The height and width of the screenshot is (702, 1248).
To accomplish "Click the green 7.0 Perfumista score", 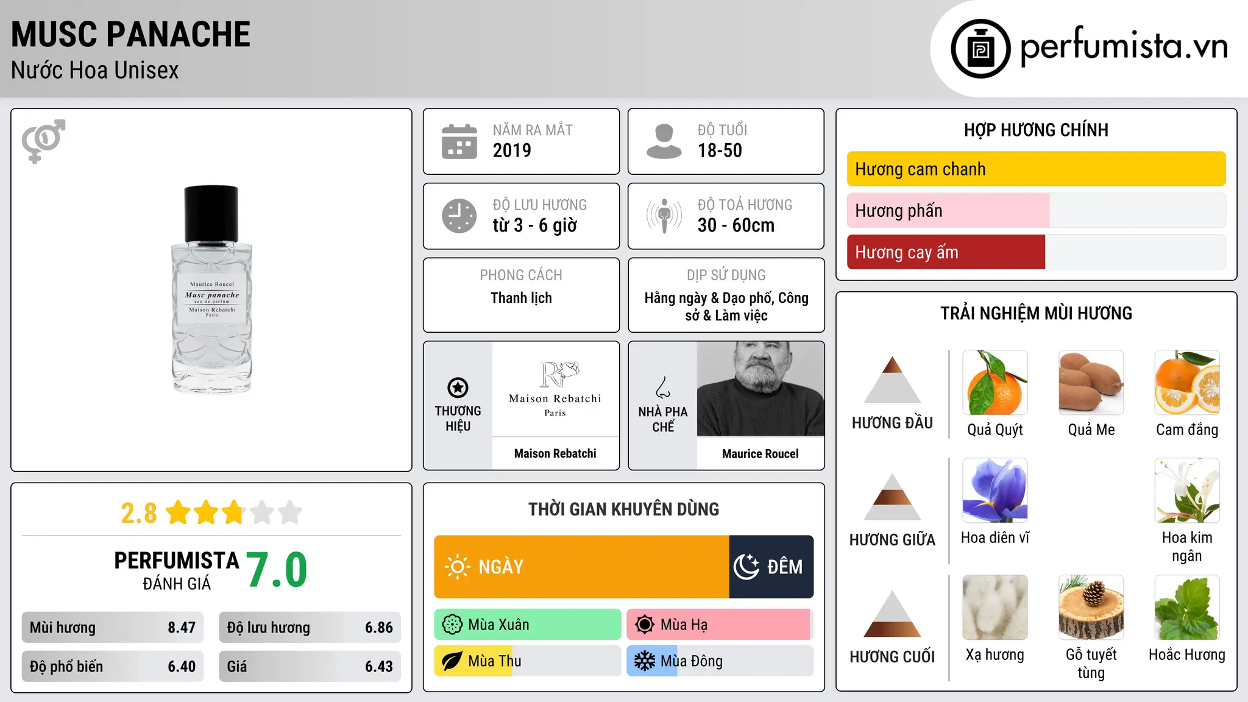I will [x=277, y=570].
